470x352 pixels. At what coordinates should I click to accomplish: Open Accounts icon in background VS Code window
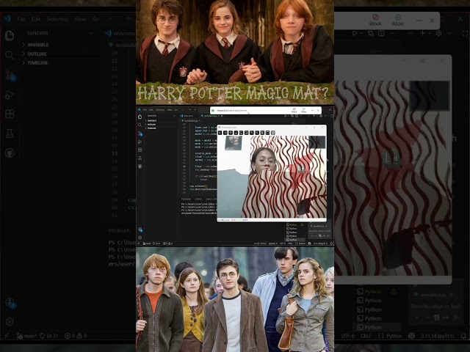click(x=10, y=303)
